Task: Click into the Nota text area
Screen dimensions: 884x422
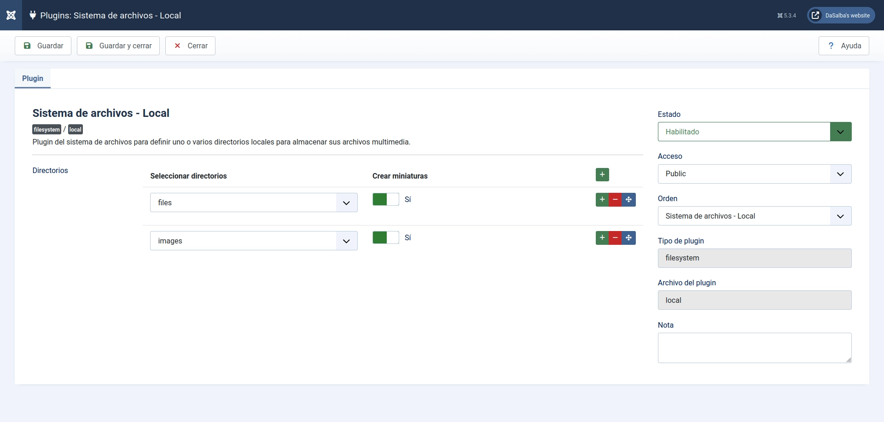Action: [x=754, y=348]
